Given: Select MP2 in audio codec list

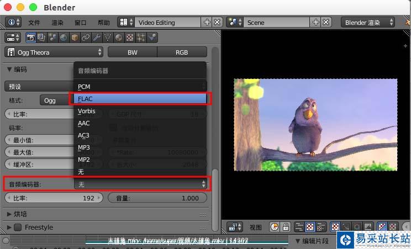Looking at the screenshot, I should pyautogui.click(x=140, y=160).
